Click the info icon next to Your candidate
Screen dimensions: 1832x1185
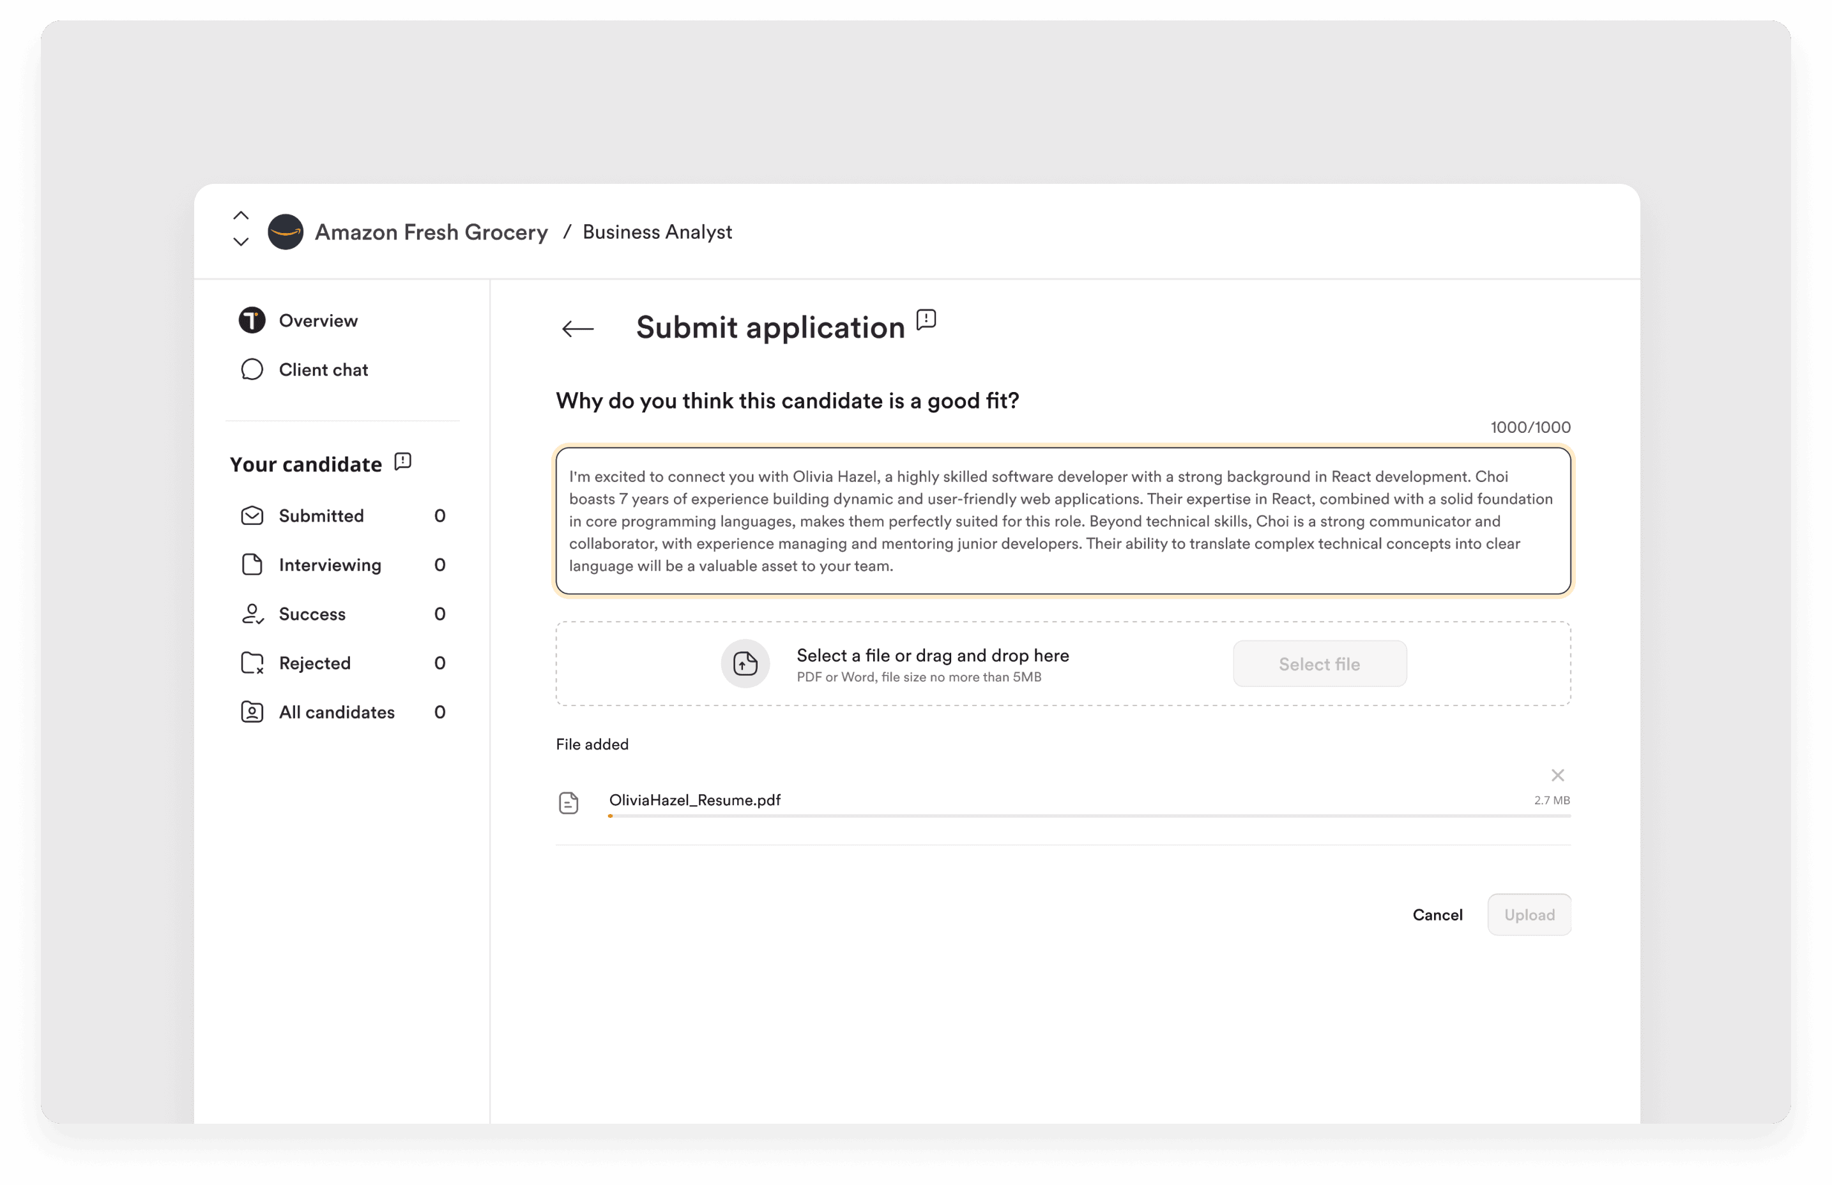tap(402, 462)
